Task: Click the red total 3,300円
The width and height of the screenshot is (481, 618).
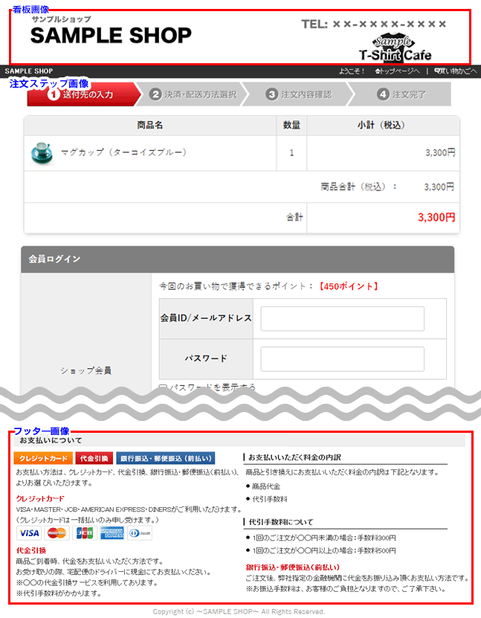Action: tap(436, 217)
